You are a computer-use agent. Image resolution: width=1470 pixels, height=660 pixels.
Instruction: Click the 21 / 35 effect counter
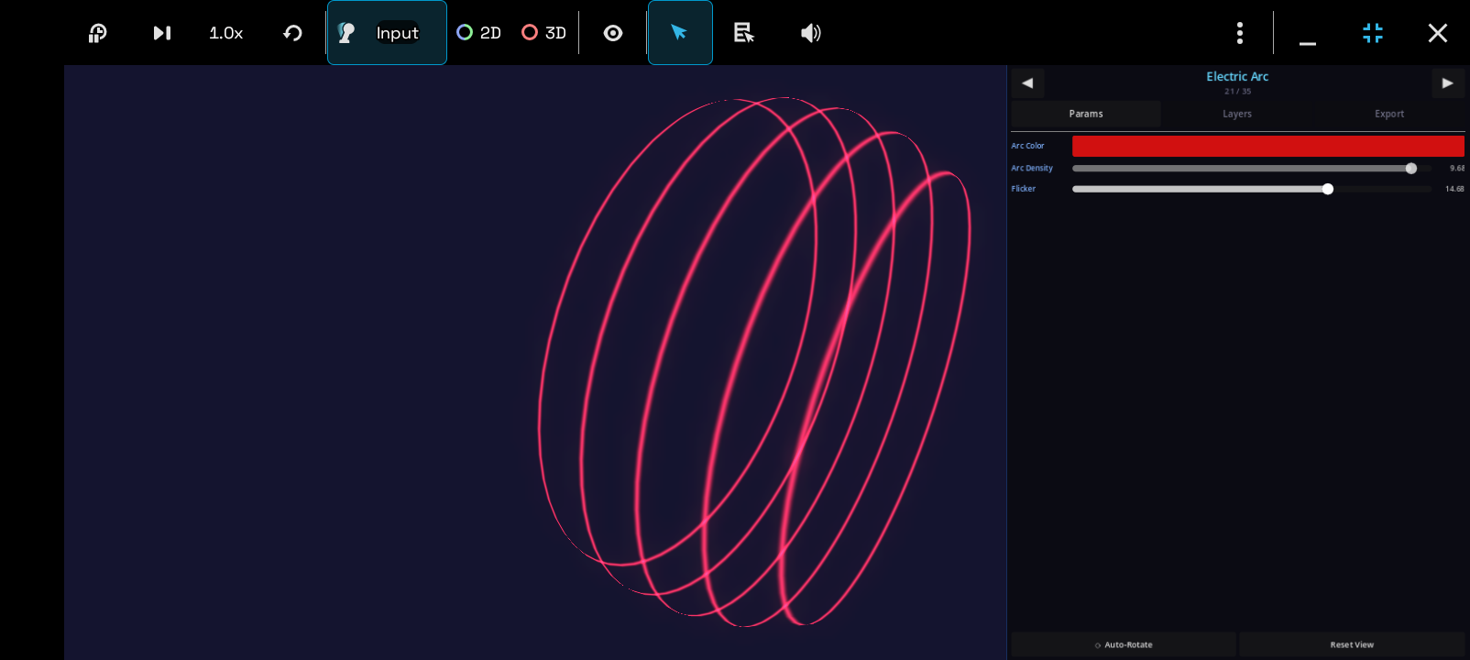[1237, 92]
